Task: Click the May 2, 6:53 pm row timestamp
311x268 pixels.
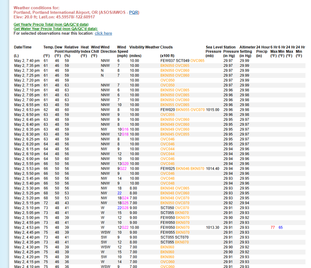Action: (26, 110)
